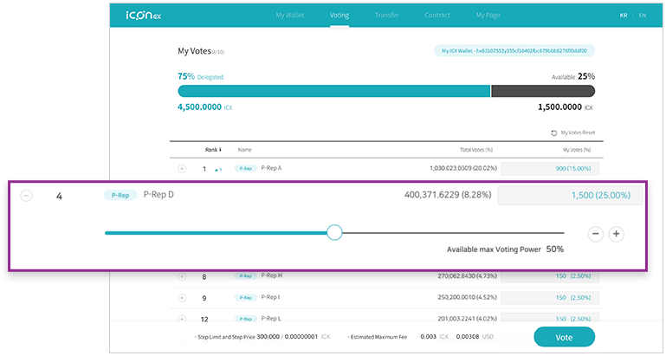The height and width of the screenshot is (356, 666).
Task: Sort the table by Rank column
Action: [213, 150]
